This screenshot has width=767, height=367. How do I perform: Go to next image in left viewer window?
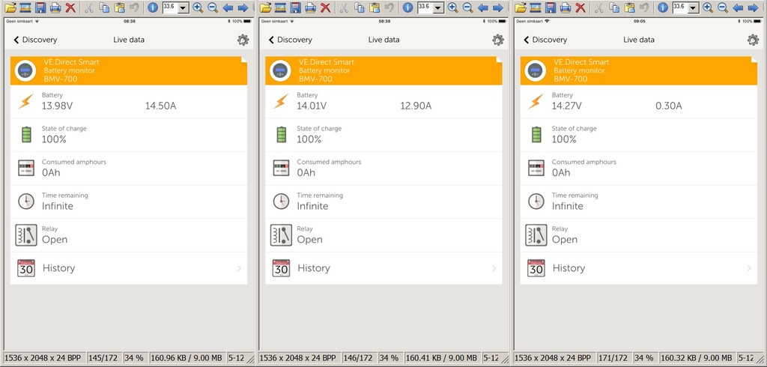(243, 7)
